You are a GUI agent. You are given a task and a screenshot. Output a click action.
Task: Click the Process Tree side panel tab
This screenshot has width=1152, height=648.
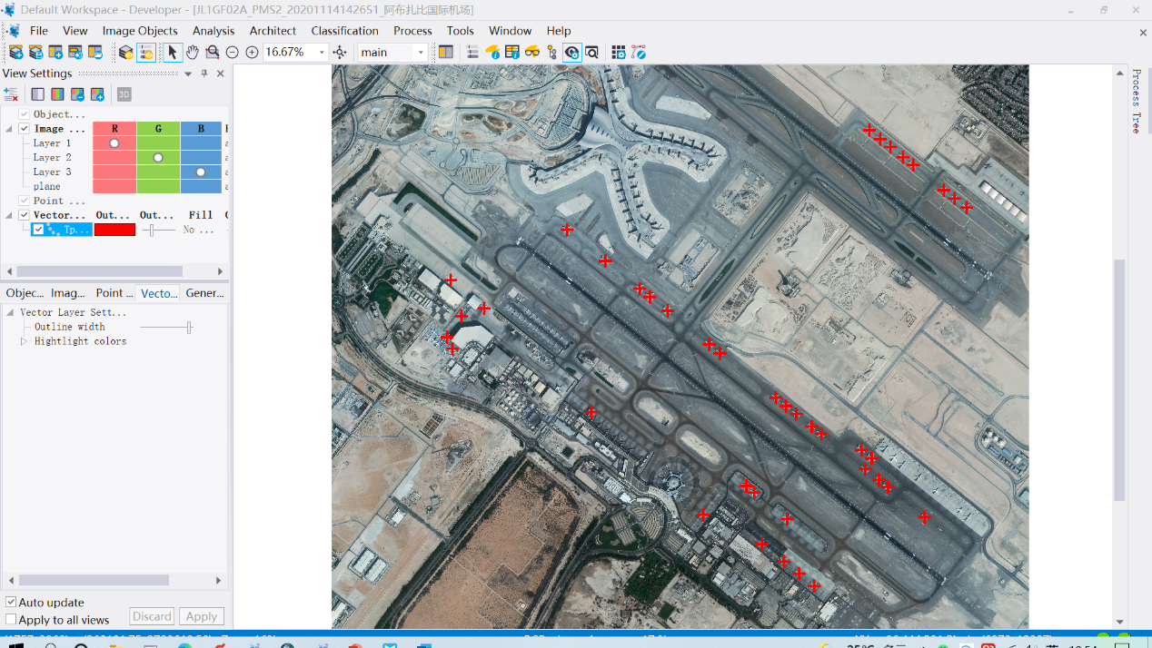1136,101
